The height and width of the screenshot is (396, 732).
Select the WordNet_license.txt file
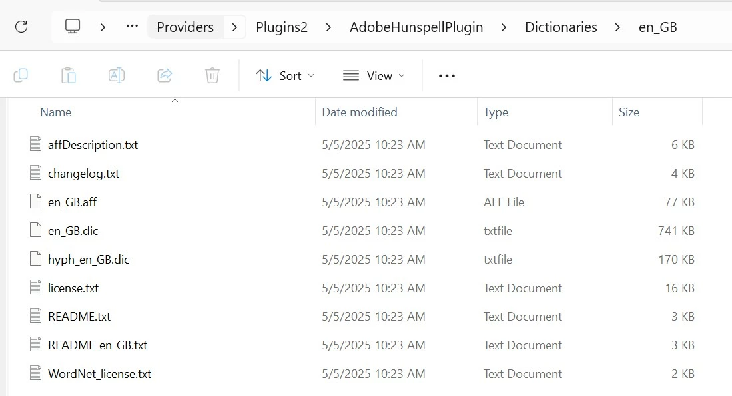pyautogui.click(x=99, y=373)
